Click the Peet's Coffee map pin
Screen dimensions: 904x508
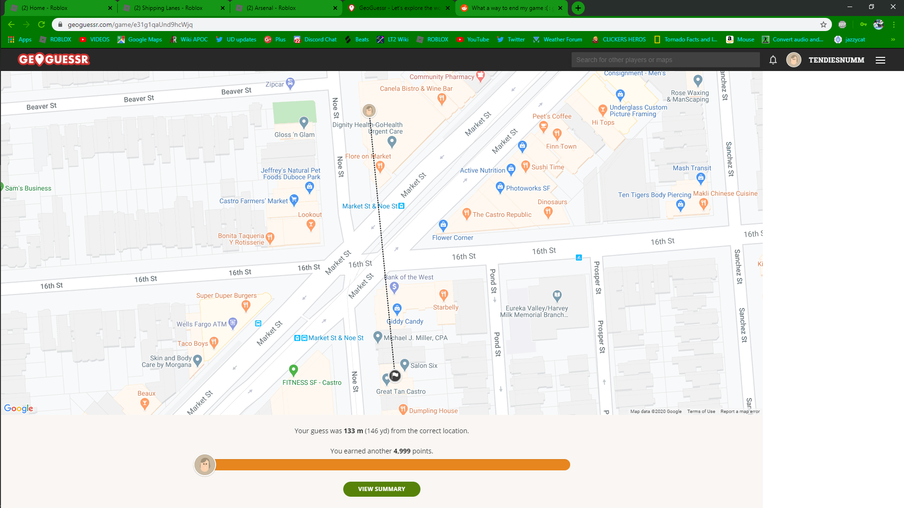click(x=543, y=126)
